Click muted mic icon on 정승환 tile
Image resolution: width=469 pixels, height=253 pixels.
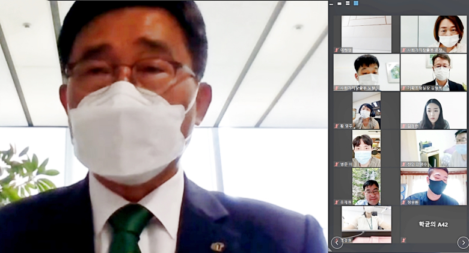point(403,203)
